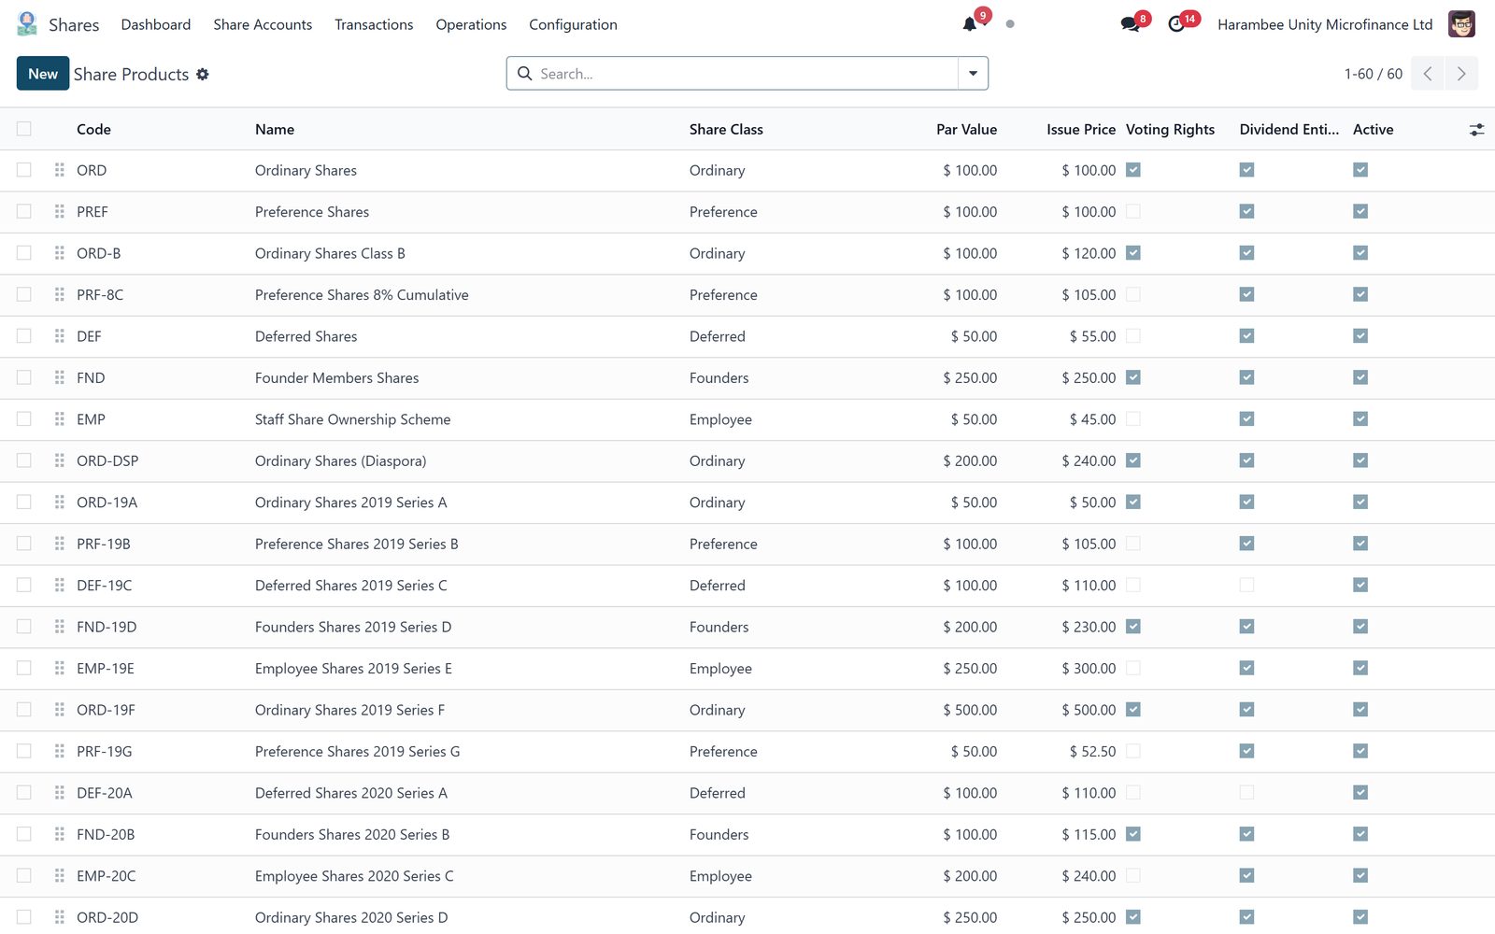
Task: Toggle Voting Rights for Preference Shares
Action: point(1133,212)
